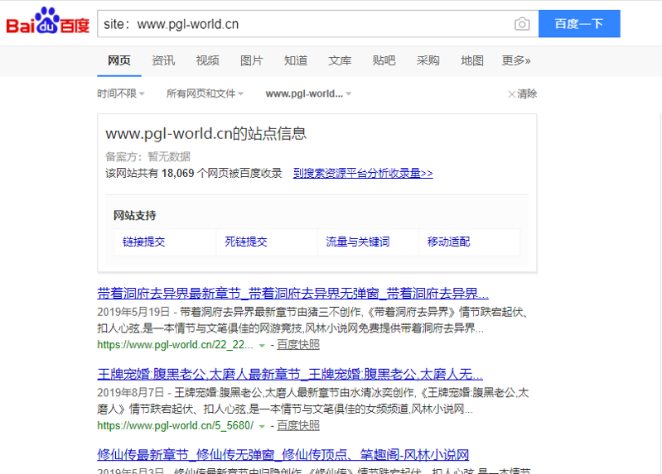This screenshot has width=662, height=474.
Task: Clear filters with the 清除 button
Action: pos(522,93)
